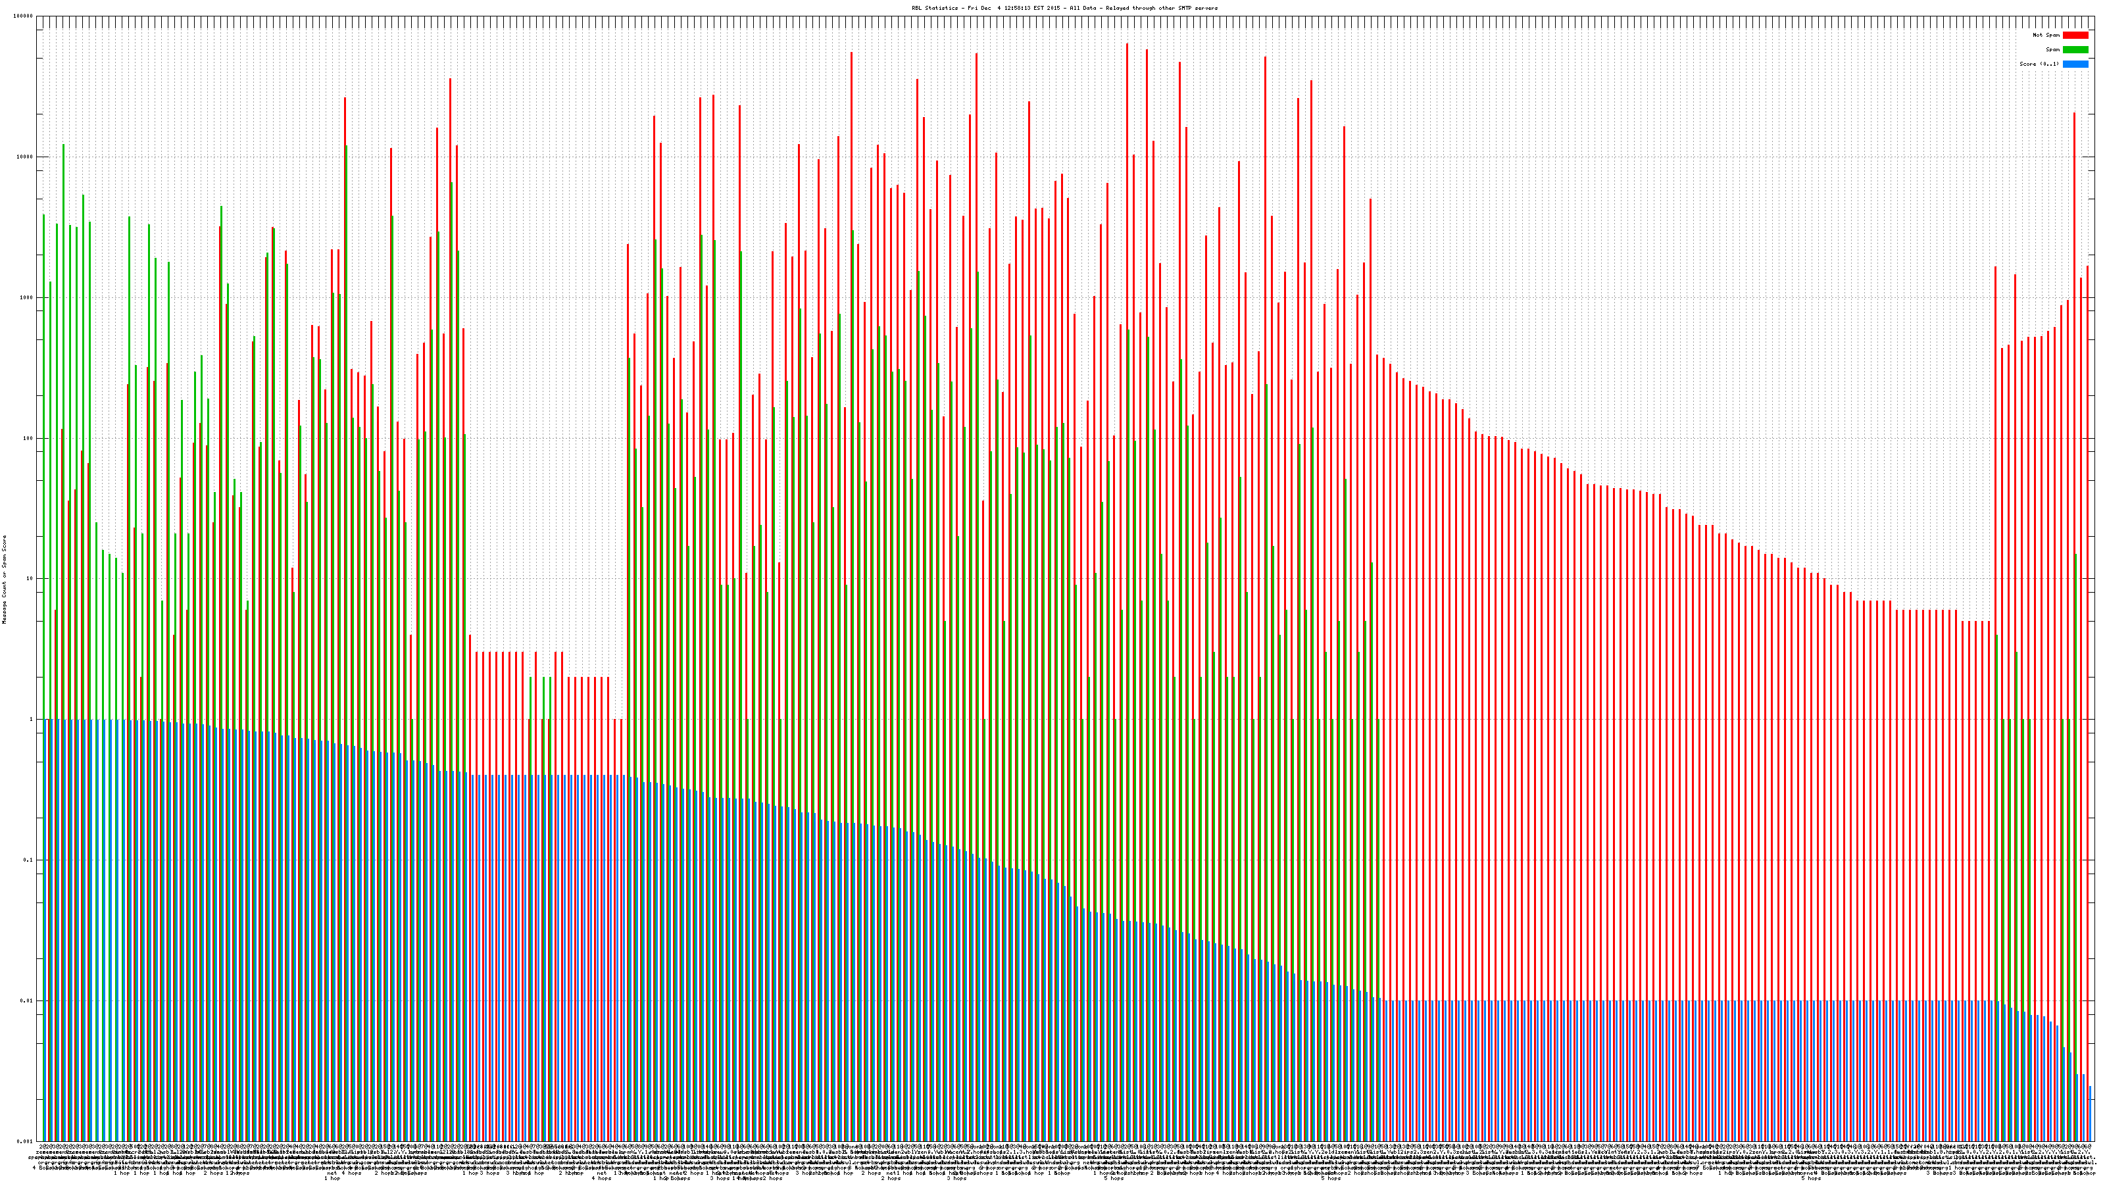Click the 1 y-axis tick label
Viewport: 2105px width, 1184px height.
tap(31, 719)
